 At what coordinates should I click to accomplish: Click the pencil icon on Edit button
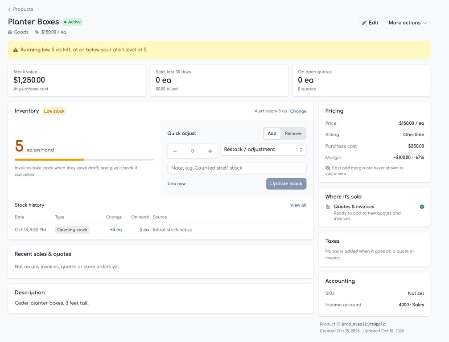point(364,23)
